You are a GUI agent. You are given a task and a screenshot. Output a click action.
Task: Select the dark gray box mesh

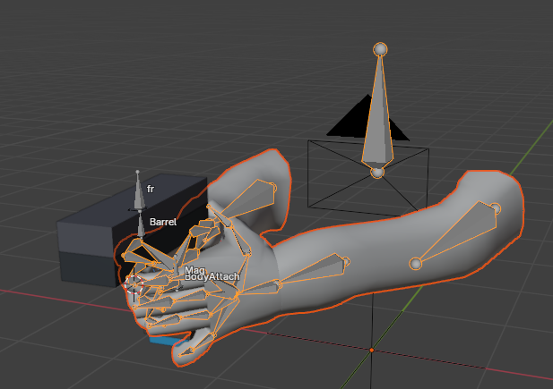117,231
